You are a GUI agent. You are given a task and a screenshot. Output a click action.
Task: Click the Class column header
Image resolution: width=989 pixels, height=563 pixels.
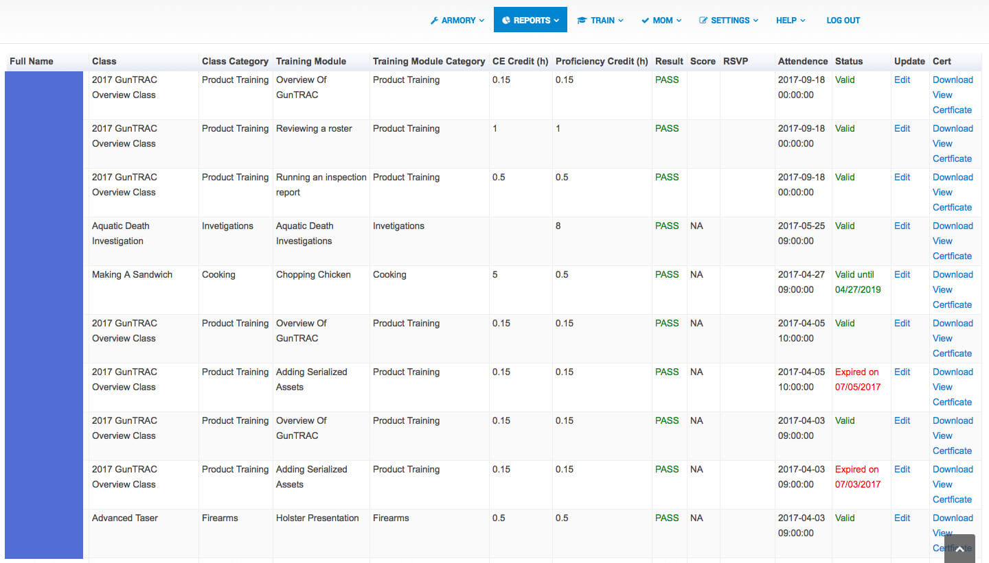104,61
